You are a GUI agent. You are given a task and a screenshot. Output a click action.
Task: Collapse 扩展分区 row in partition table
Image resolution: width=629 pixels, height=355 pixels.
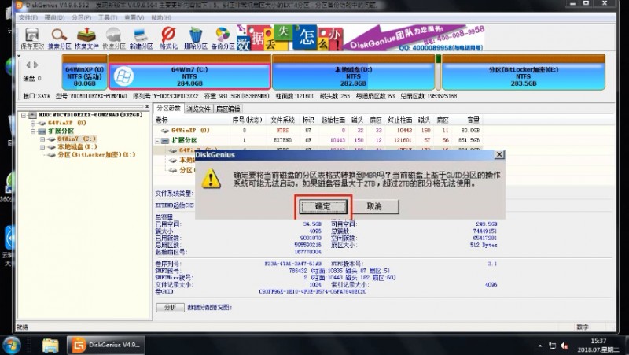click(158, 141)
